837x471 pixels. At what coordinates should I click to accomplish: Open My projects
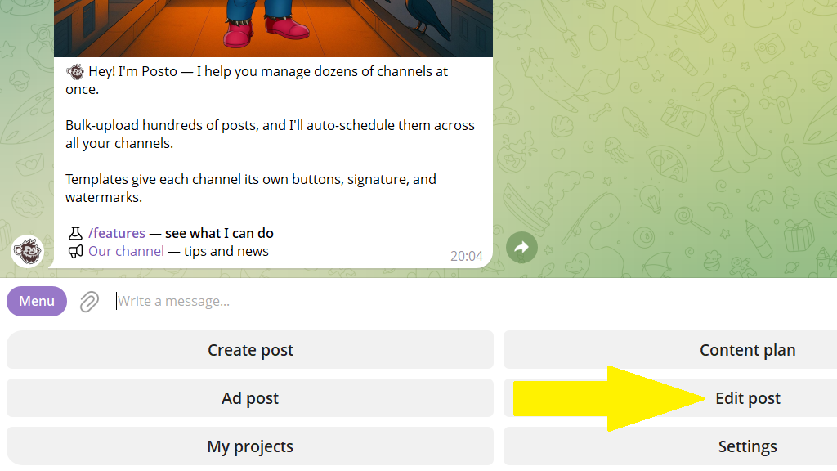pyautogui.click(x=250, y=446)
